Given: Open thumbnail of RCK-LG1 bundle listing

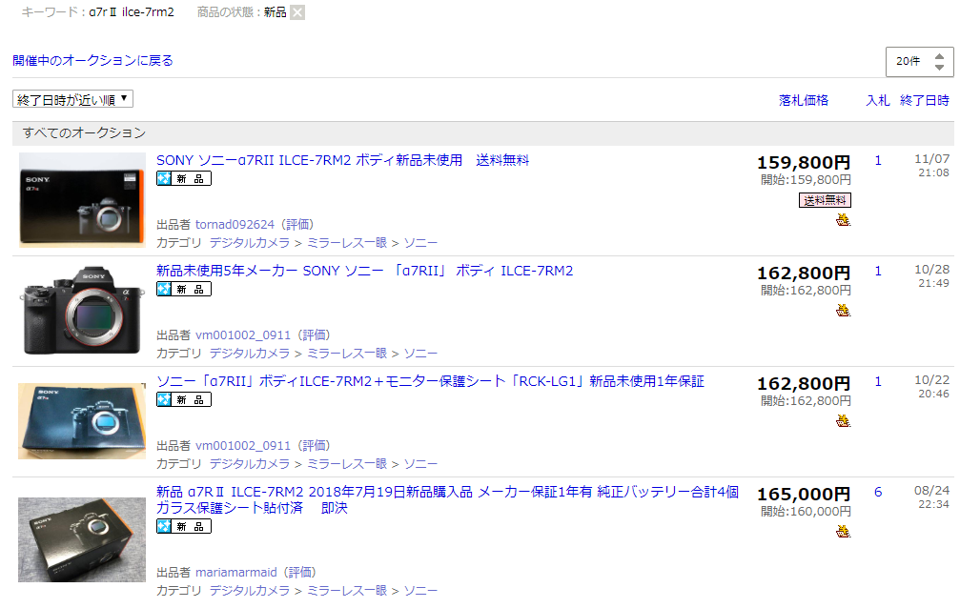Looking at the screenshot, I should click(x=82, y=421).
